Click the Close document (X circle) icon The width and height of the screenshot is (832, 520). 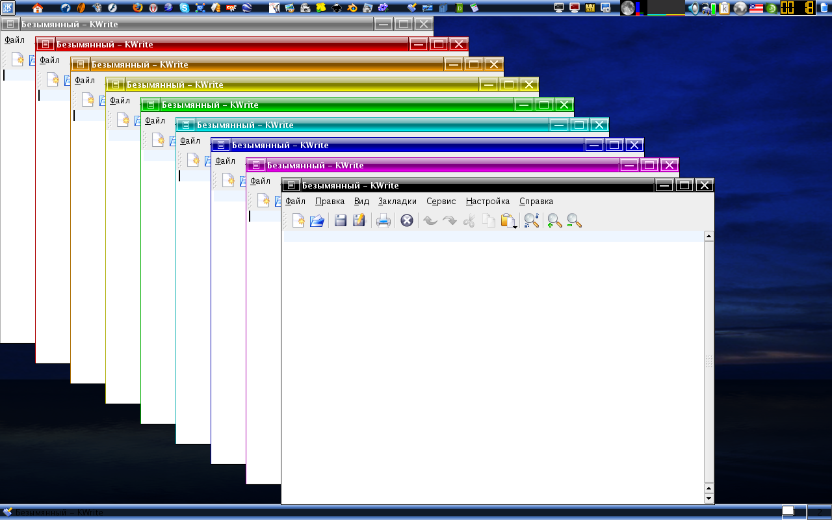point(407,221)
